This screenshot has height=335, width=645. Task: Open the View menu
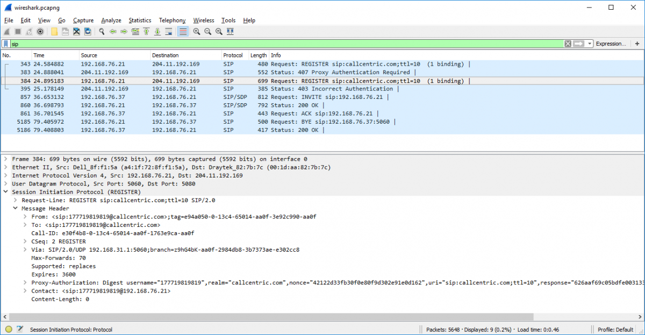tap(44, 20)
